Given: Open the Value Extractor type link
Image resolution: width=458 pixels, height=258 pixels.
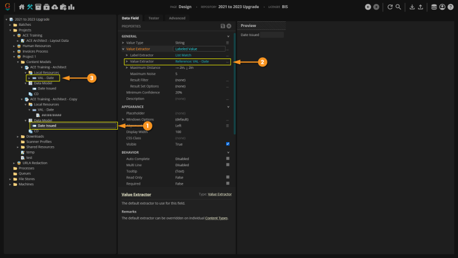Looking at the screenshot, I should (x=220, y=194).
